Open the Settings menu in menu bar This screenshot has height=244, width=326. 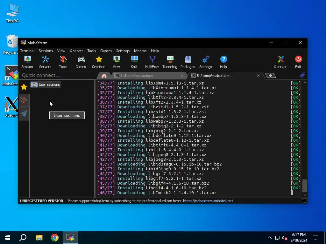tap(123, 51)
